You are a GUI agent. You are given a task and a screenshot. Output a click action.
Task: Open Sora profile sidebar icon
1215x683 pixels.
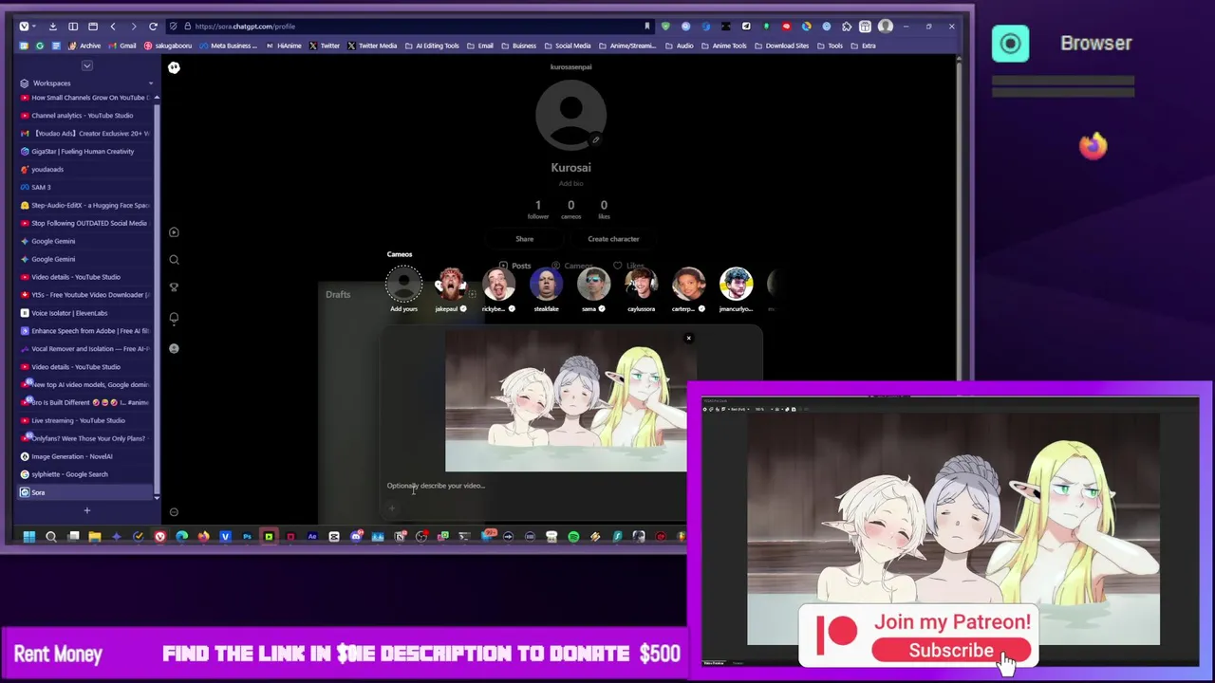(174, 348)
